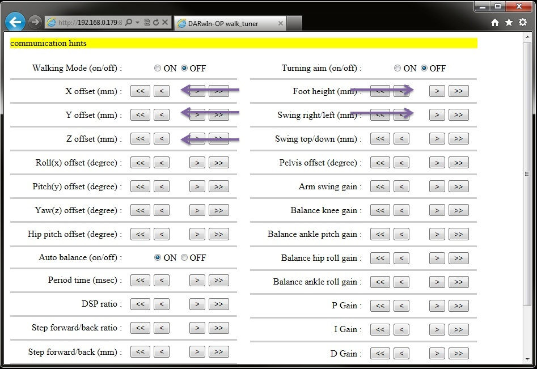537x369 pixels.
Task: Increase Period time by small step (>)
Action: tap(197, 281)
